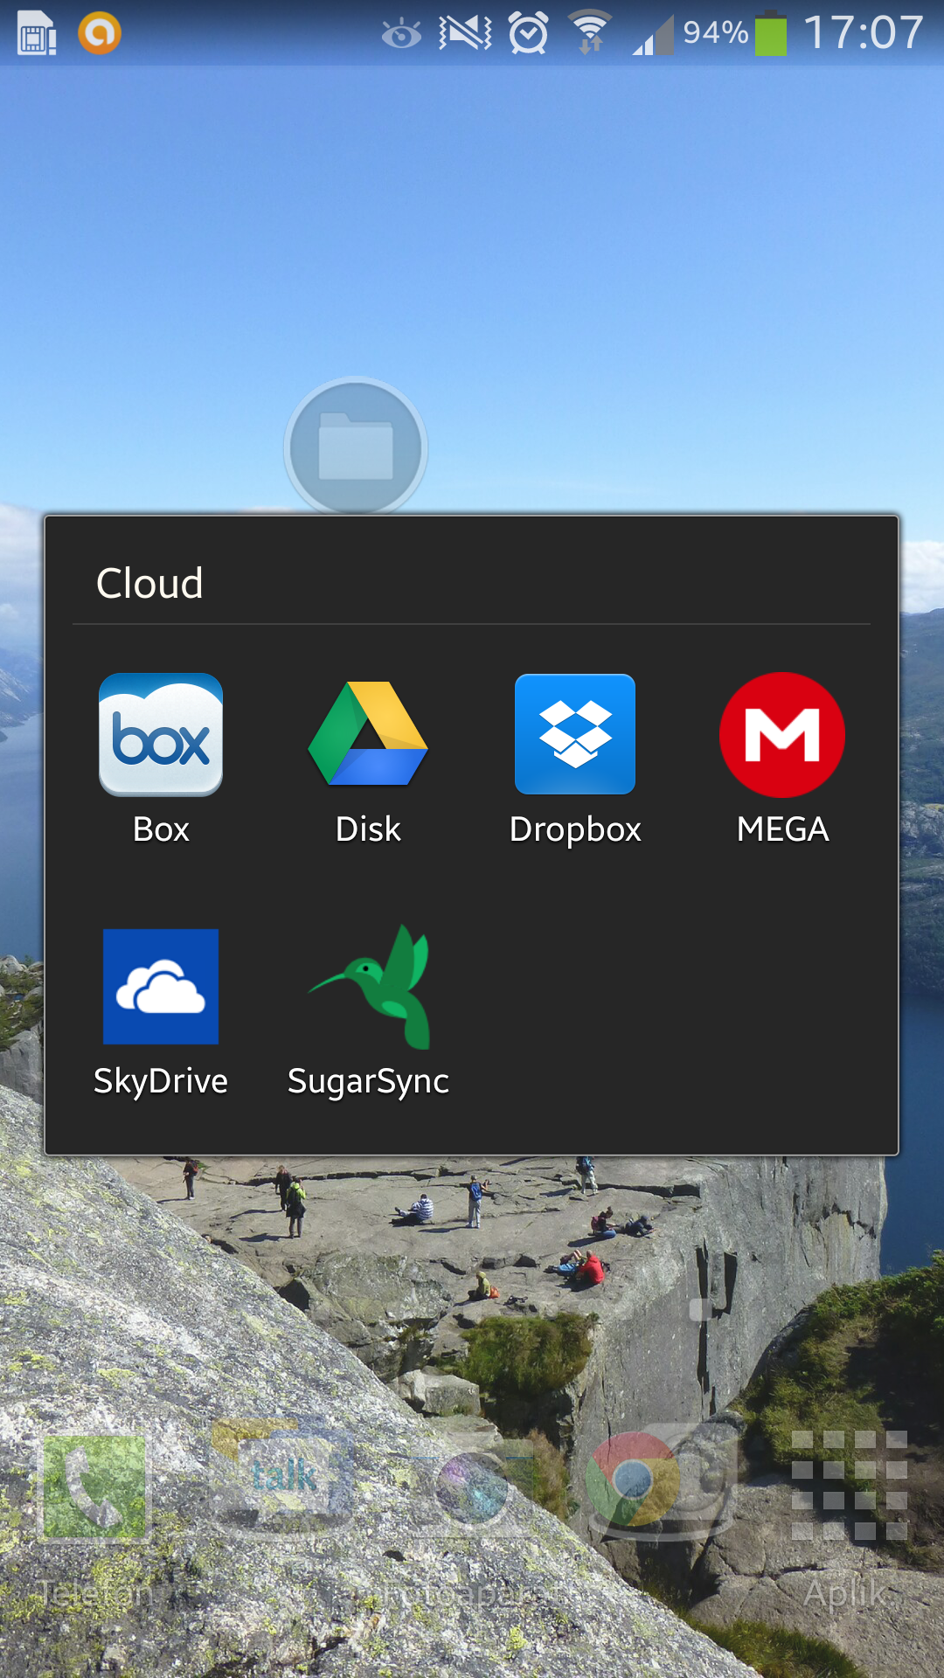Open the camera app in the dock
This screenshot has height=1678, width=944.
coord(472,1487)
